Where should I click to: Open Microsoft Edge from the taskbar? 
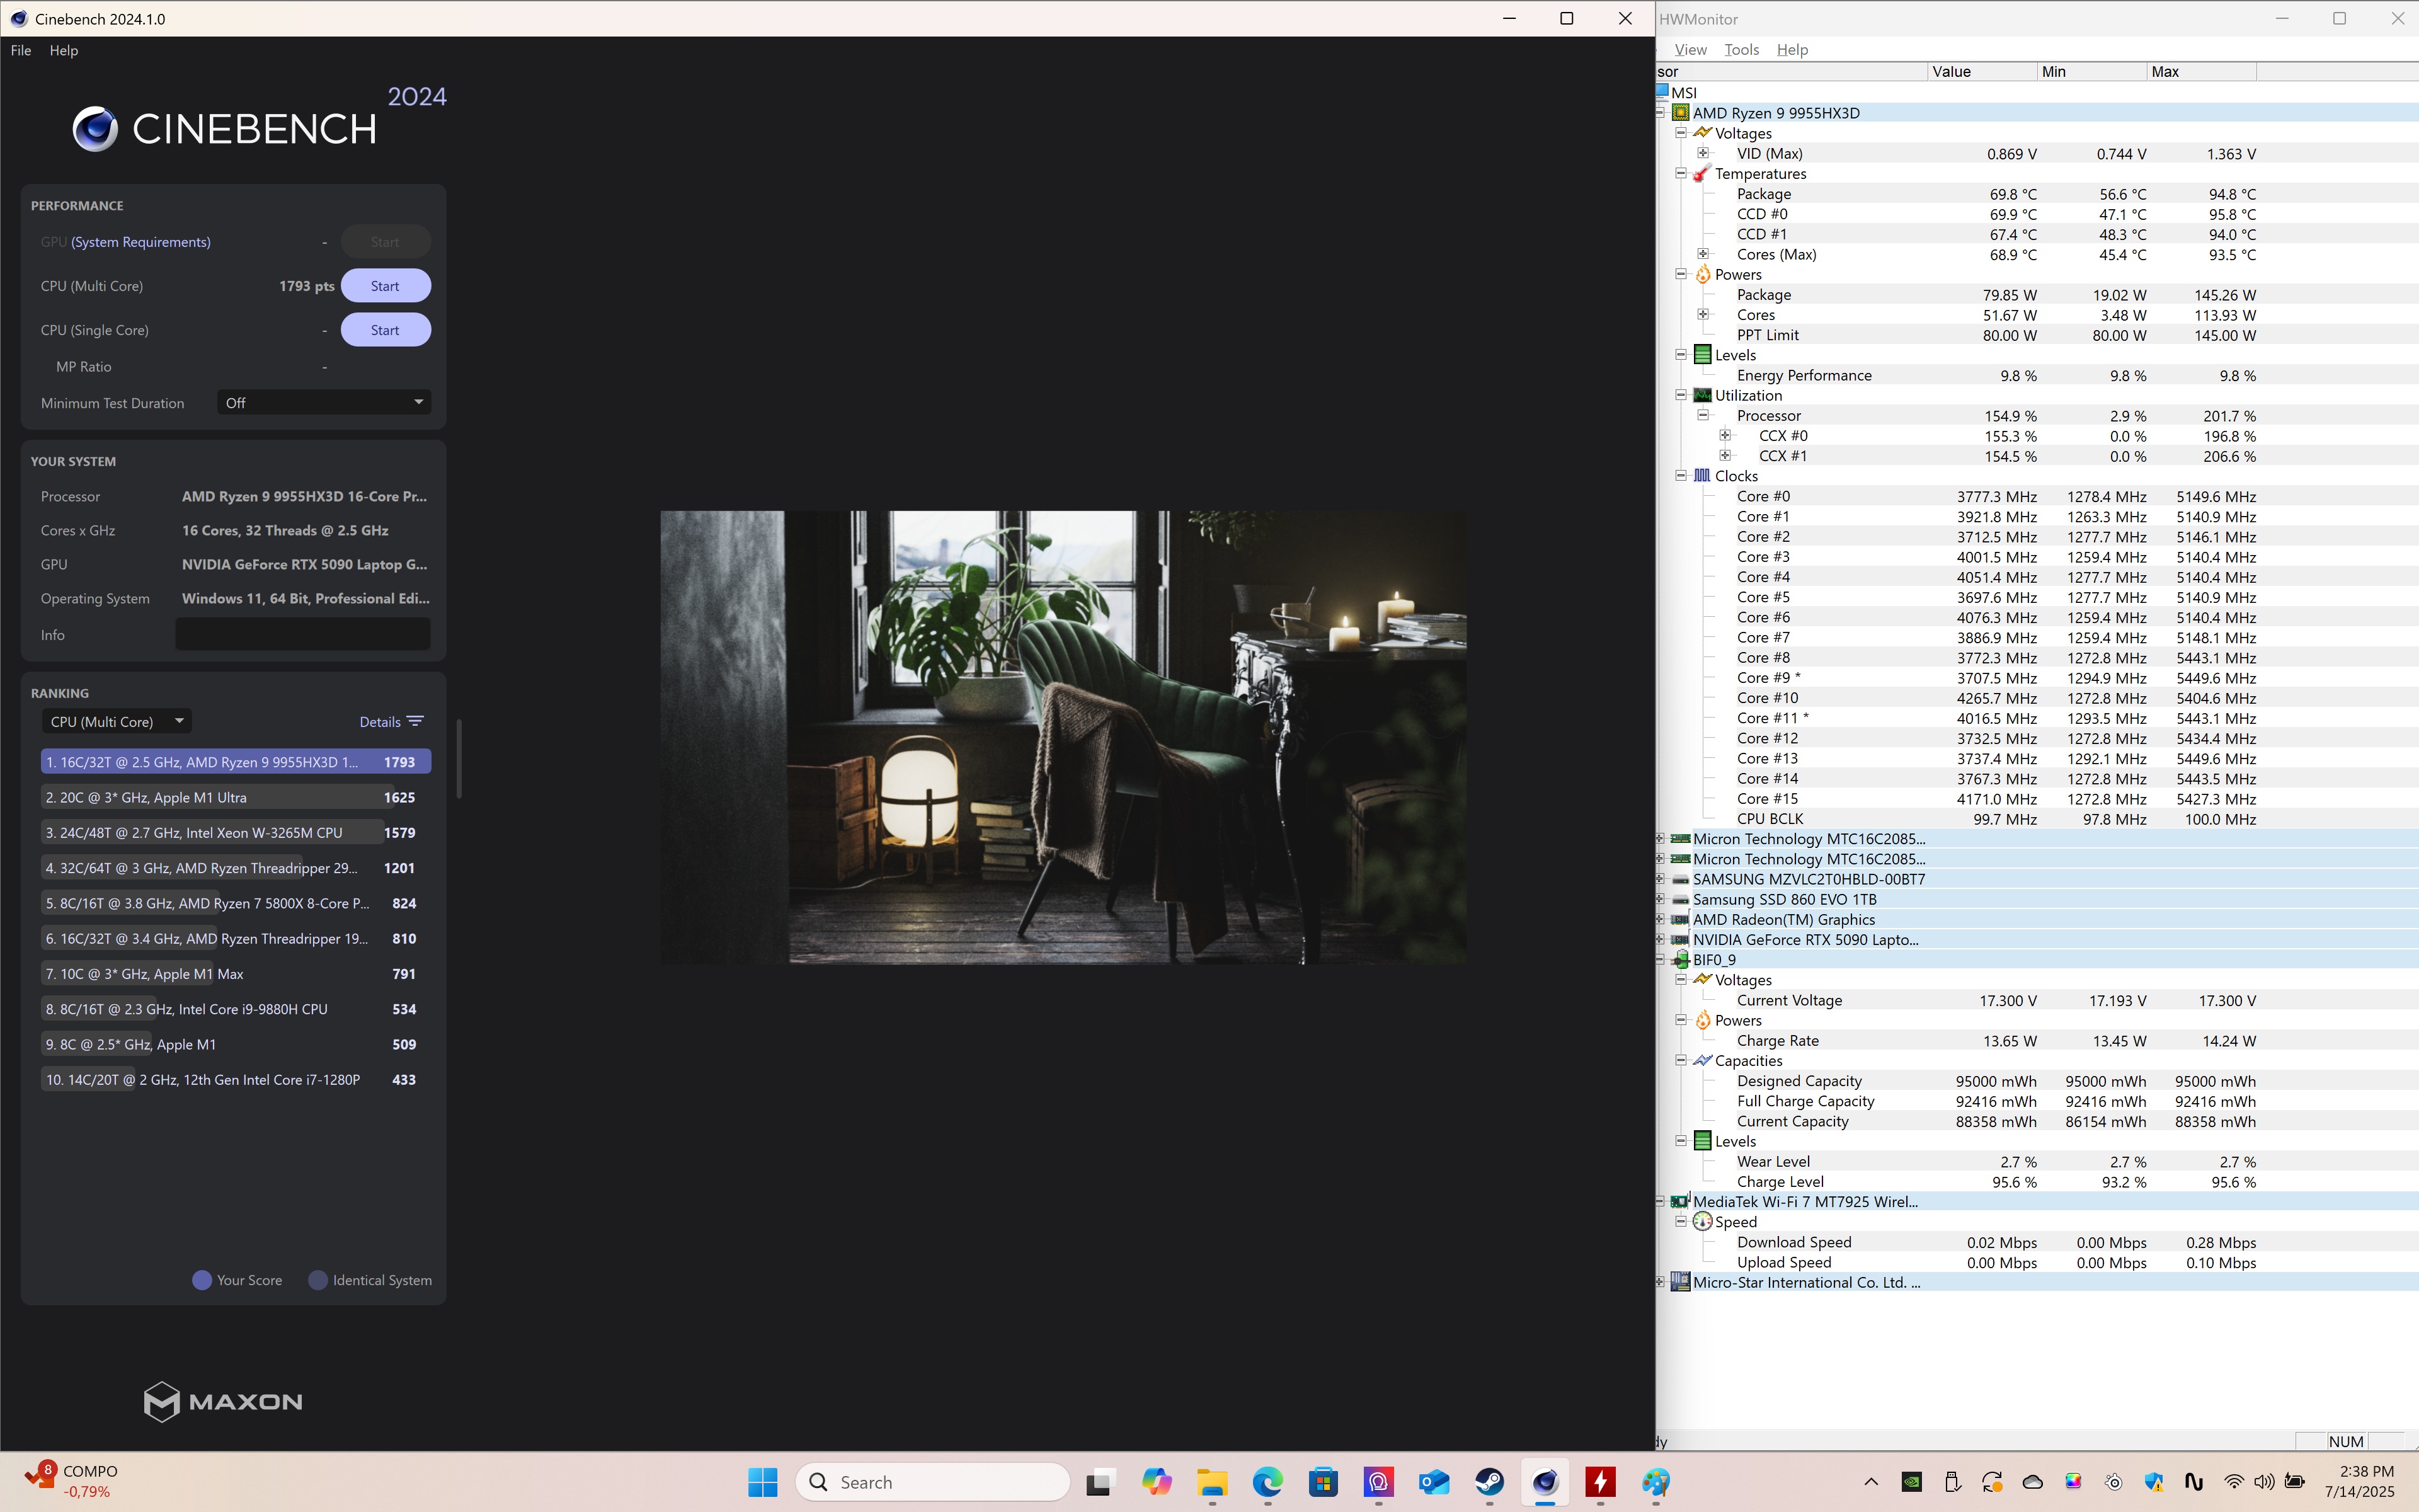1267,1482
